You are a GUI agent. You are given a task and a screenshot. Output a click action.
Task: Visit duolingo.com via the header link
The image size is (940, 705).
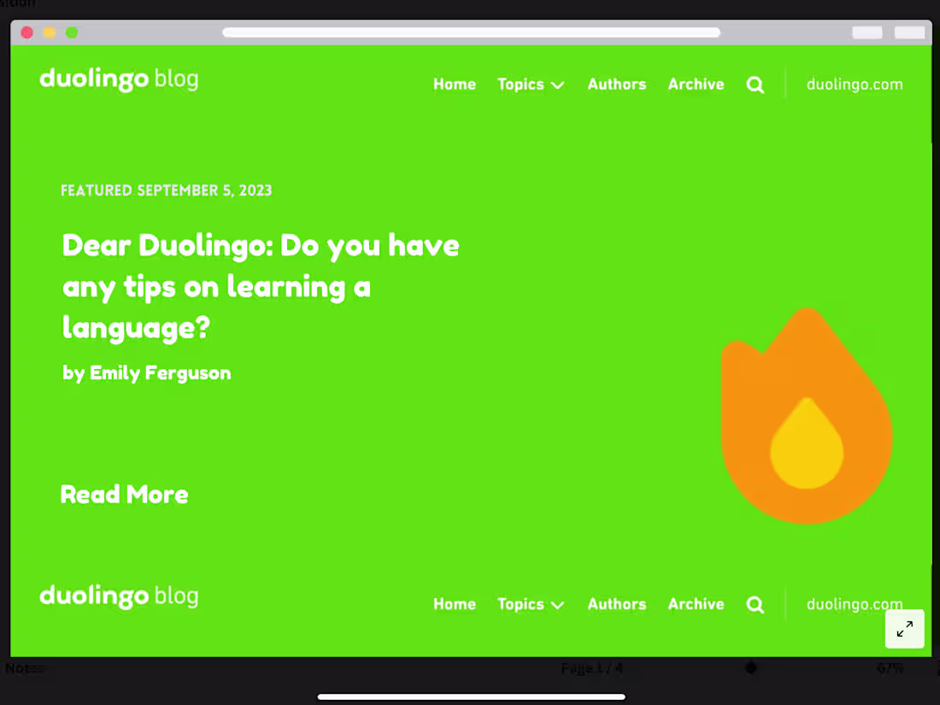tap(855, 85)
